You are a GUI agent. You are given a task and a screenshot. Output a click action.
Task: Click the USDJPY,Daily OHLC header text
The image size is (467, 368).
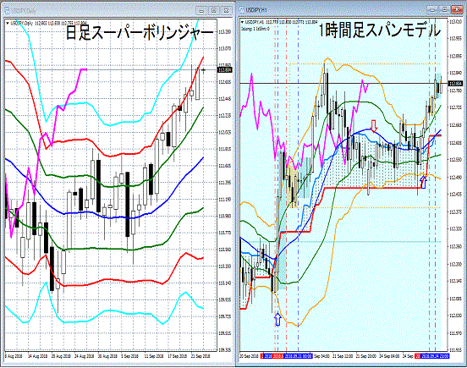pyautogui.click(x=48, y=23)
